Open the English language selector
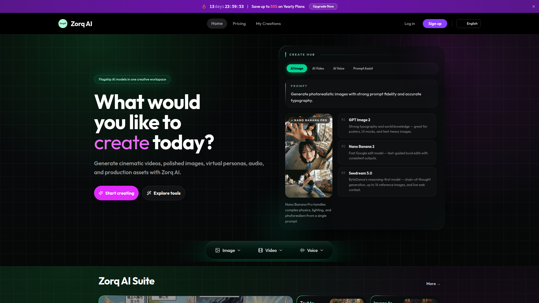 [x=469, y=24]
